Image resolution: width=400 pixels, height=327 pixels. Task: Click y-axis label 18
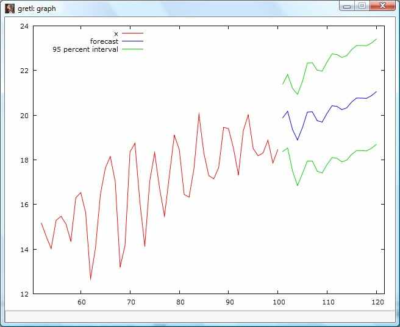click(x=24, y=160)
